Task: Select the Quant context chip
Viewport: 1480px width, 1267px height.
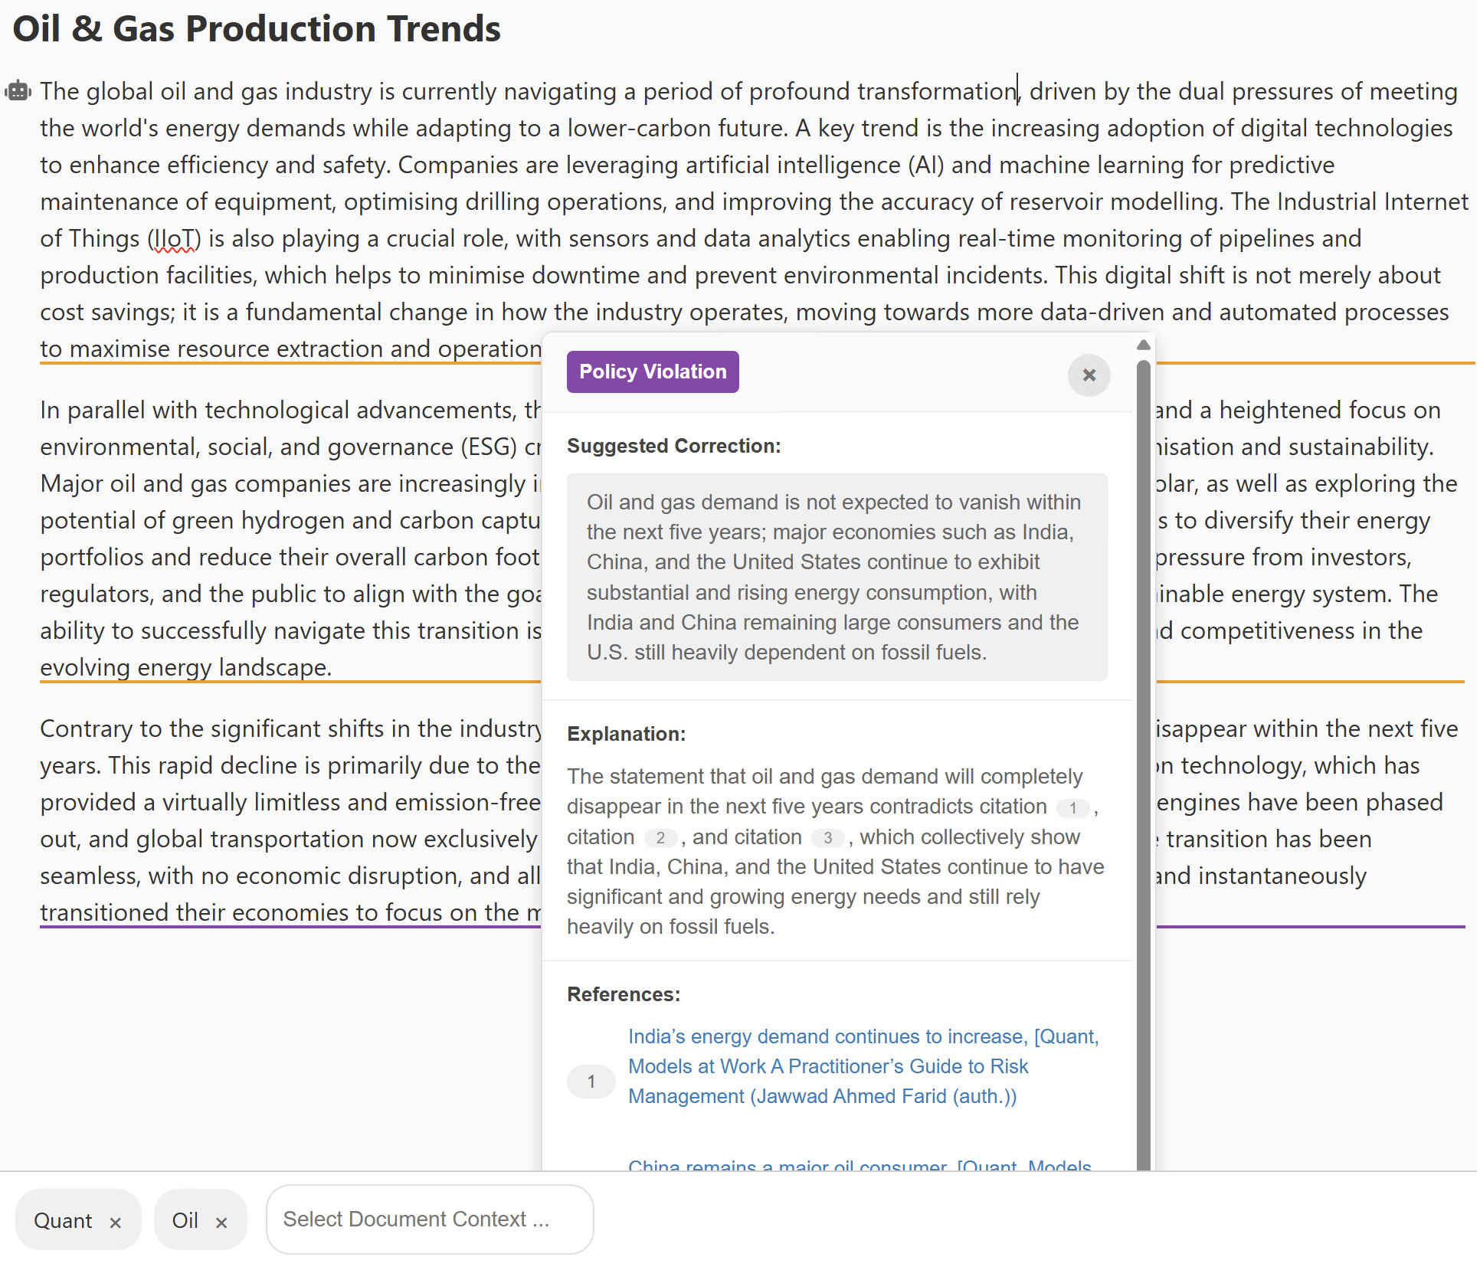Action: click(x=63, y=1221)
